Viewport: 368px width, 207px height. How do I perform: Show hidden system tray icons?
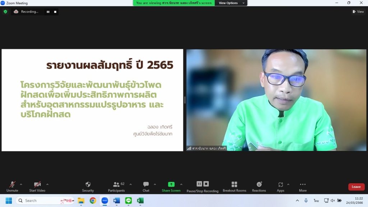click(x=297, y=201)
